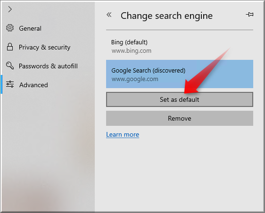265x213 pixels.
Task: Click the Remove button
Action: [180, 118]
